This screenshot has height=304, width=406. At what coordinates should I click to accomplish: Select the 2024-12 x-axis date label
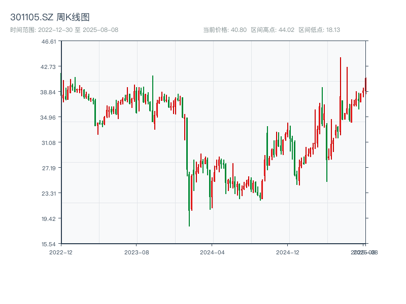pyautogui.click(x=288, y=252)
